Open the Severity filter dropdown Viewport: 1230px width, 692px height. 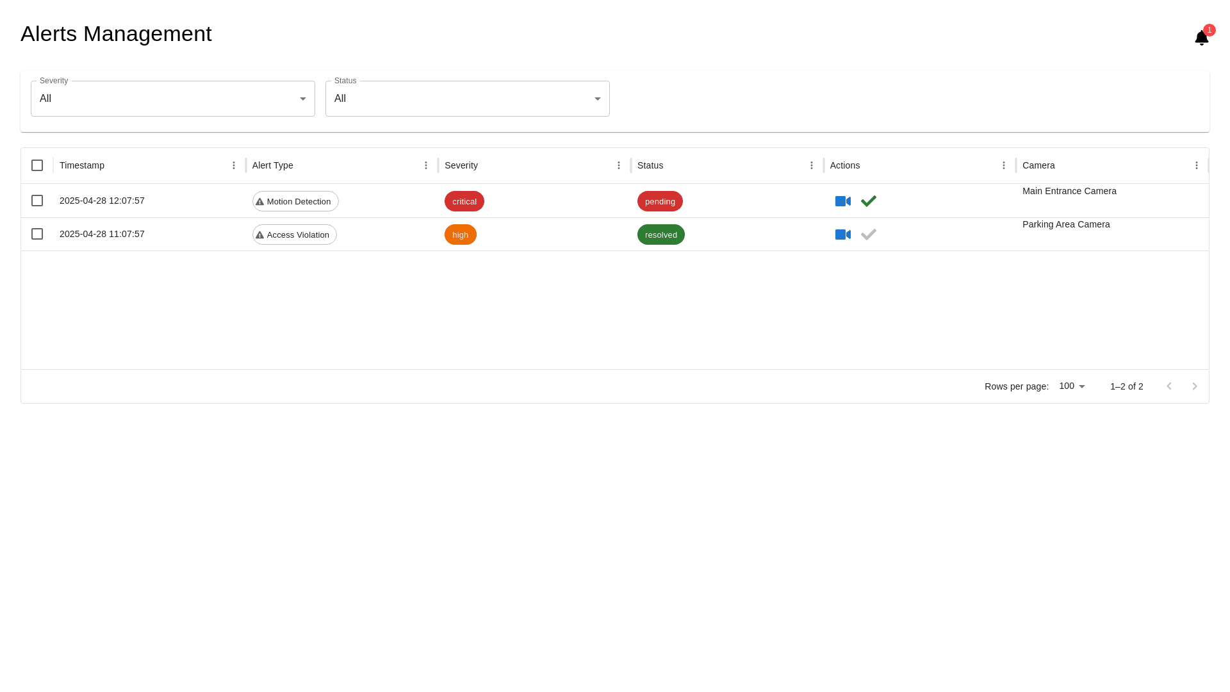(173, 99)
